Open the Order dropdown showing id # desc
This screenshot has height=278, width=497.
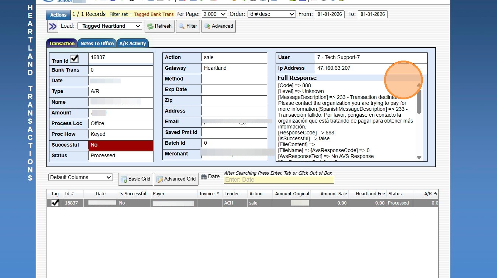click(x=272, y=14)
